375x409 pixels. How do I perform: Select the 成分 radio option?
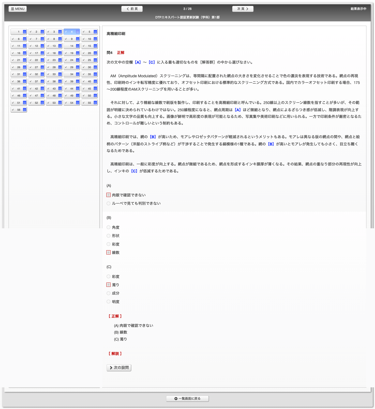click(x=108, y=293)
